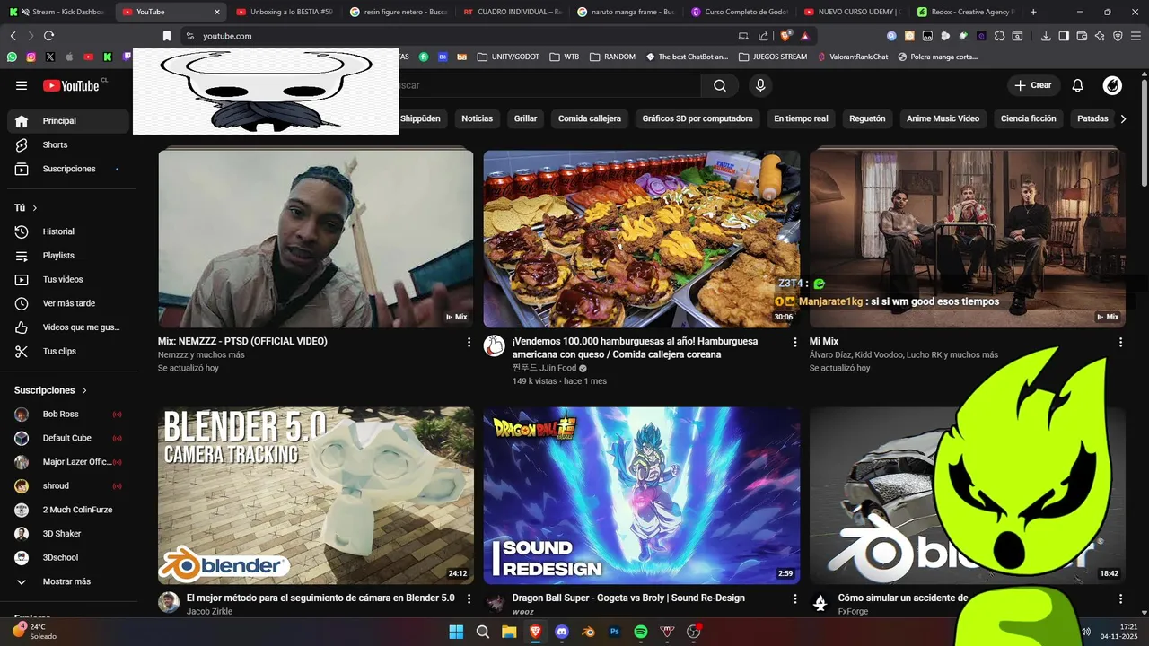The width and height of the screenshot is (1149, 646).
Task: Bookmark the page with the bookmark icon
Action: 167,36
